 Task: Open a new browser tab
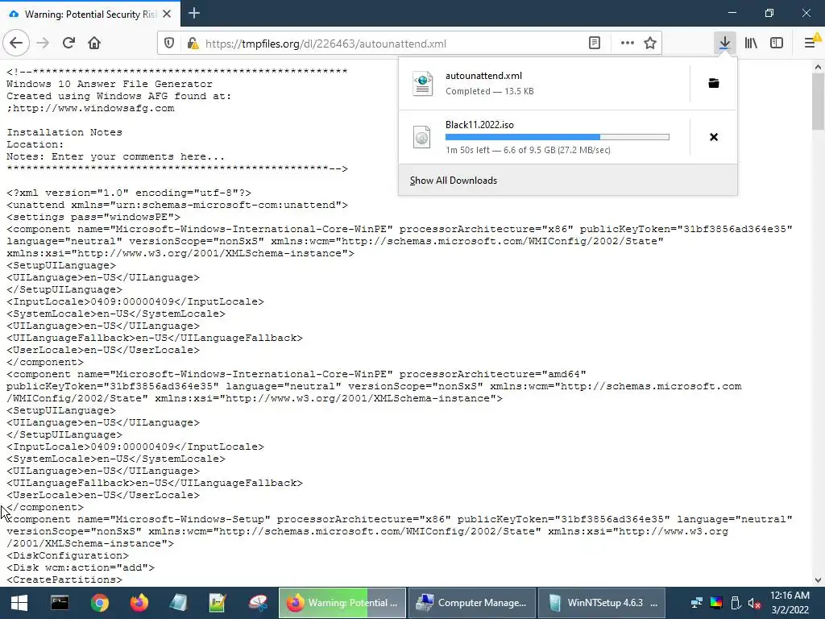pyautogui.click(x=194, y=13)
